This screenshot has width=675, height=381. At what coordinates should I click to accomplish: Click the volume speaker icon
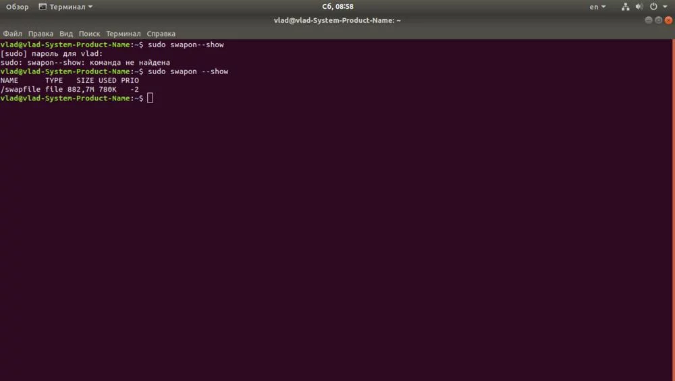(639, 7)
